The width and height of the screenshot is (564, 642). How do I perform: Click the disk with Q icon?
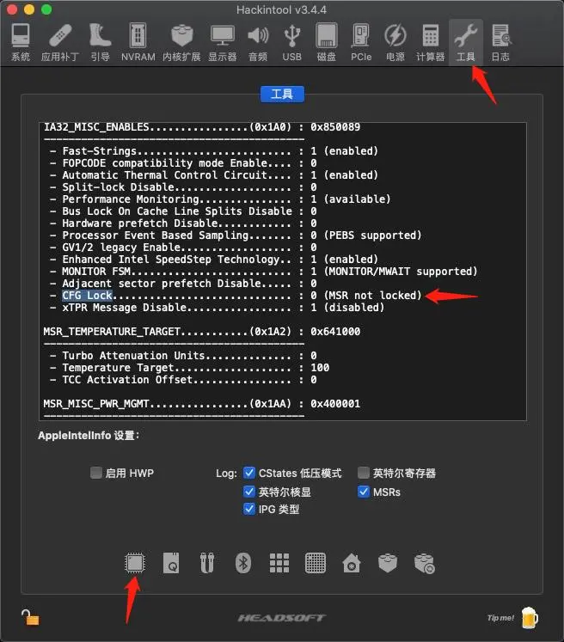tap(171, 563)
